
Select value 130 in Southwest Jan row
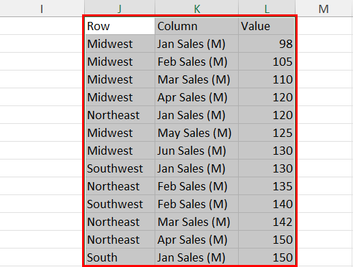pos(266,168)
